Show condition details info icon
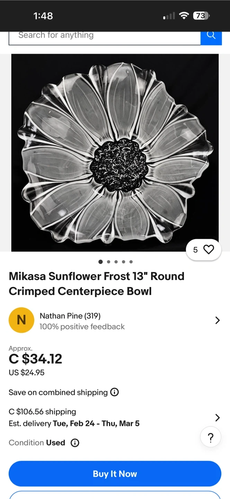Screen dimensions: 230x499 pyautogui.click(x=75, y=443)
